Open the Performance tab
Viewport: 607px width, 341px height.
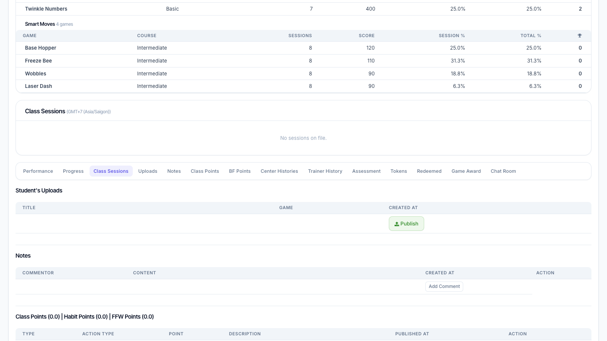point(38,171)
